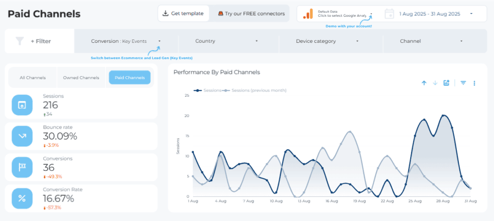Click the Conversion Rate percent icon

22,198
